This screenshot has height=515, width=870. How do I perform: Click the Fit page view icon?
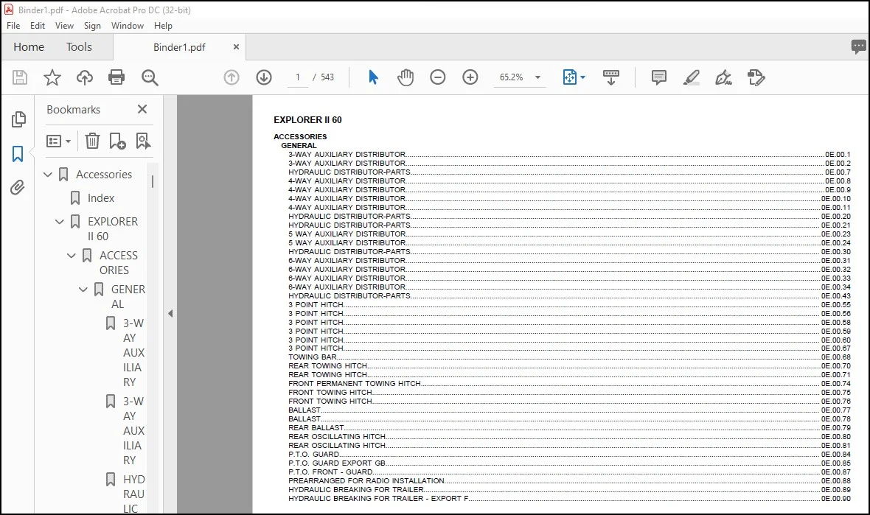coord(570,77)
